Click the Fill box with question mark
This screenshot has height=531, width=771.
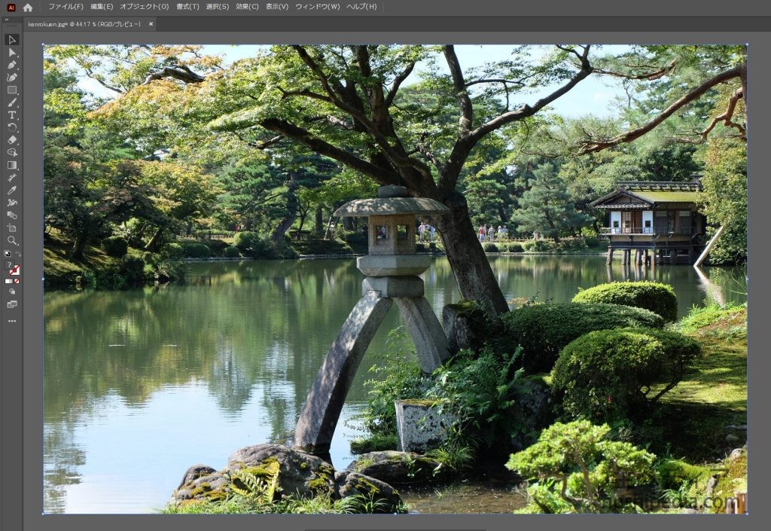[9, 266]
